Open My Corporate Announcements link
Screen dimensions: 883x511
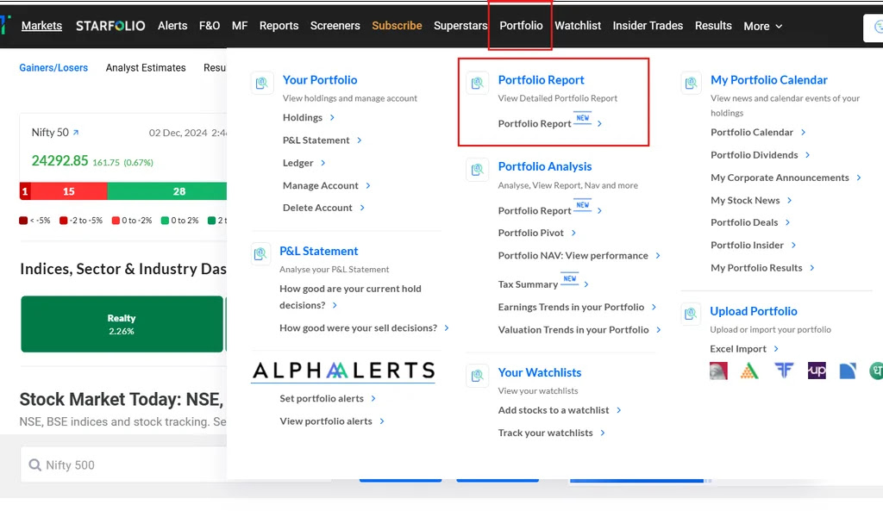780,178
